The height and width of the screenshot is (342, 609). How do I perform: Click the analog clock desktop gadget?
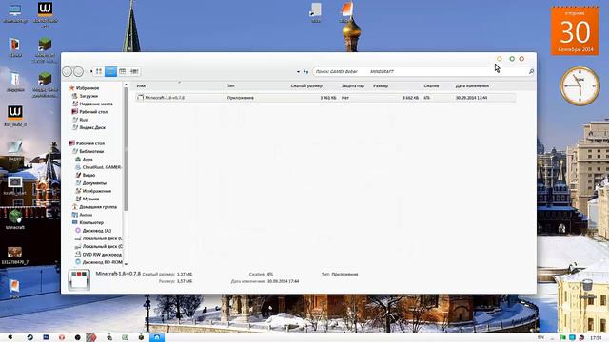coord(580,85)
